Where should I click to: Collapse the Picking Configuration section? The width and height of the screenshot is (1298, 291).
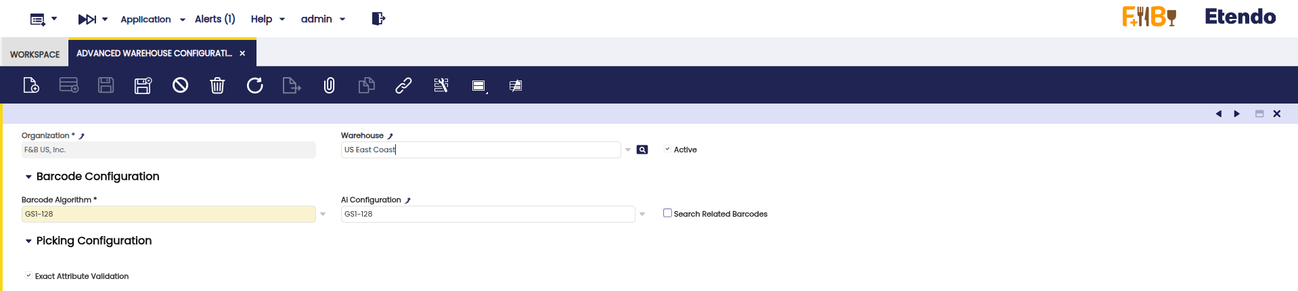click(x=28, y=241)
